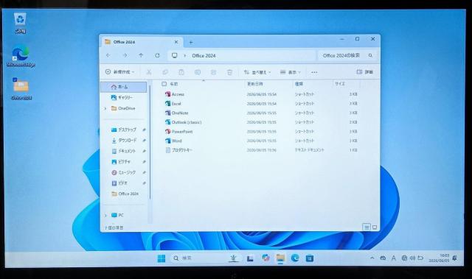This screenshot has height=279, width=472.
Task: Select the Word shortcut icon
Action: point(167,141)
